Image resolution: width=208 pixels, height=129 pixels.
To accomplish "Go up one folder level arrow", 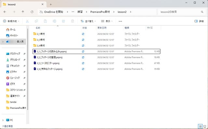I will tap(23, 12).
